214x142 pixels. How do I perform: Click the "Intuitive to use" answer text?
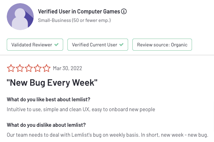pos(81,109)
